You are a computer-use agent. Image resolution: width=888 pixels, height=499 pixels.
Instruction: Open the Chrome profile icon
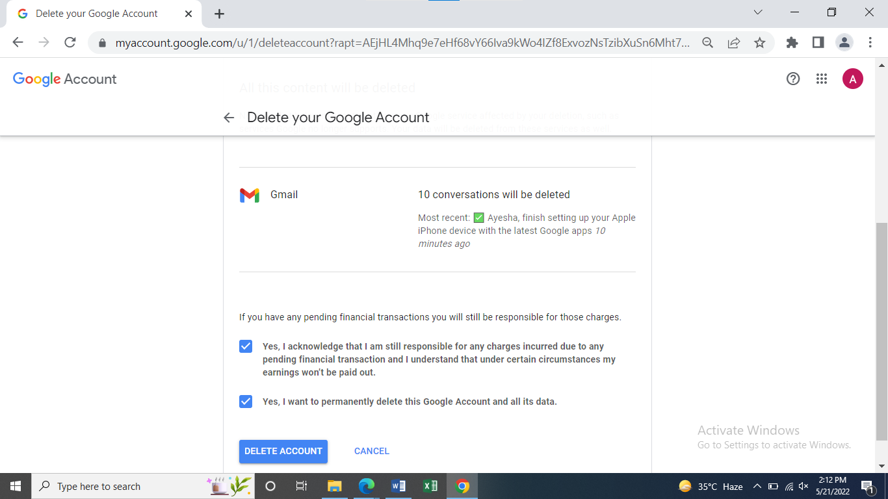coord(844,42)
